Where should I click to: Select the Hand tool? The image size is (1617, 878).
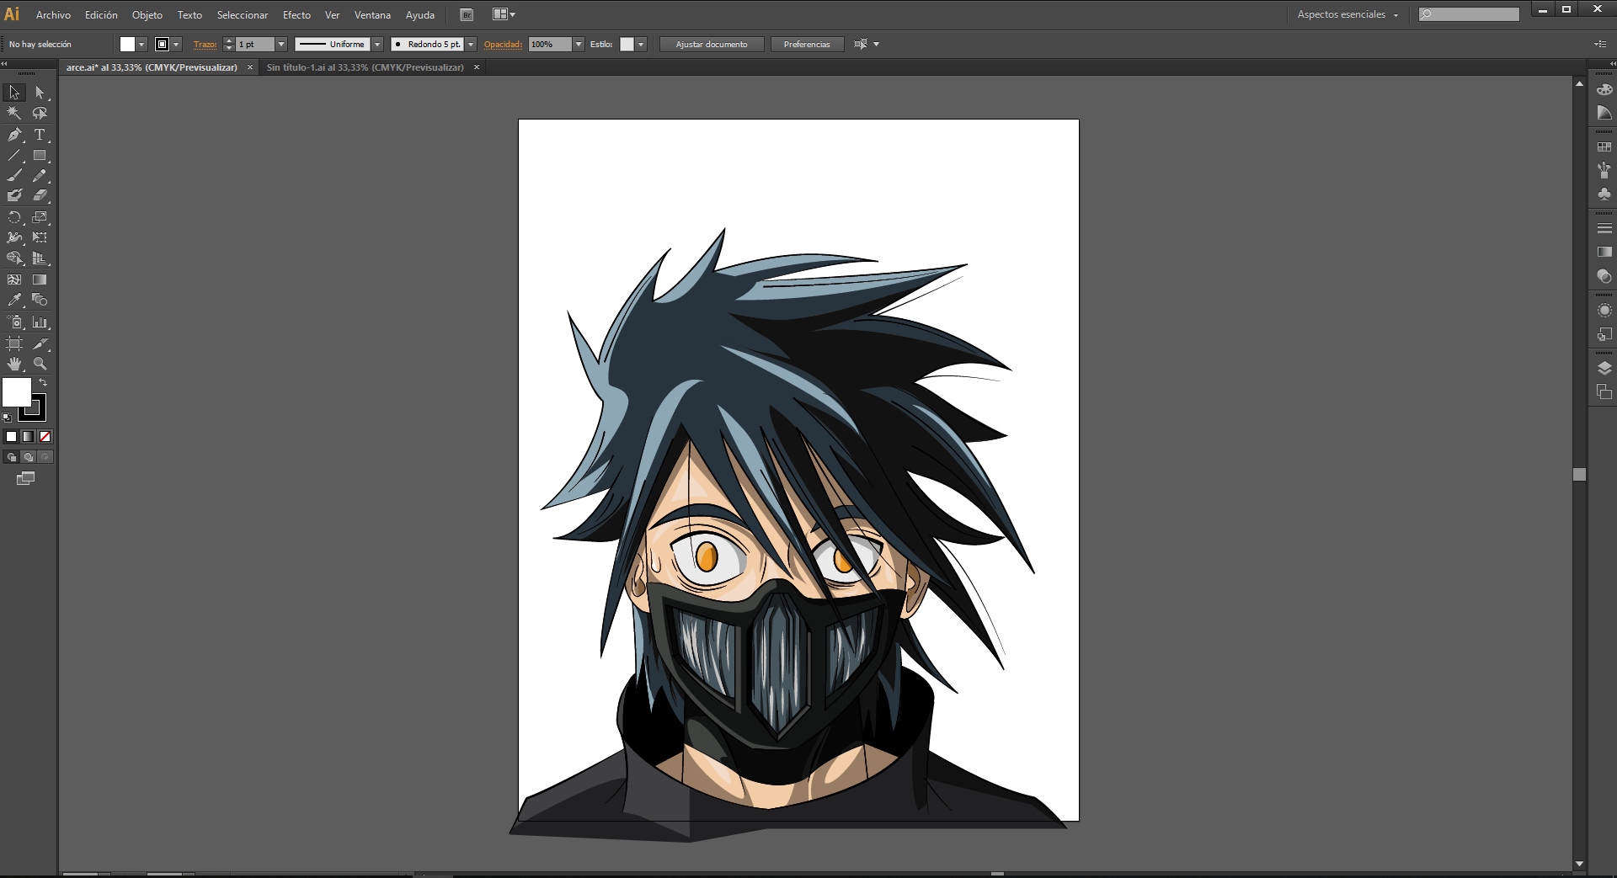[x=14, y=364]
